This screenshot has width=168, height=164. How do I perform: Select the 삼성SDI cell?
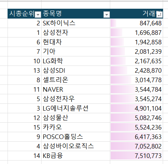pos(76,70)
